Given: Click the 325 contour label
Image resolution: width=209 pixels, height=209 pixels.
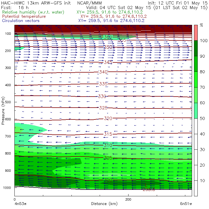Looking at the screenshot, I should click(103, 108).
